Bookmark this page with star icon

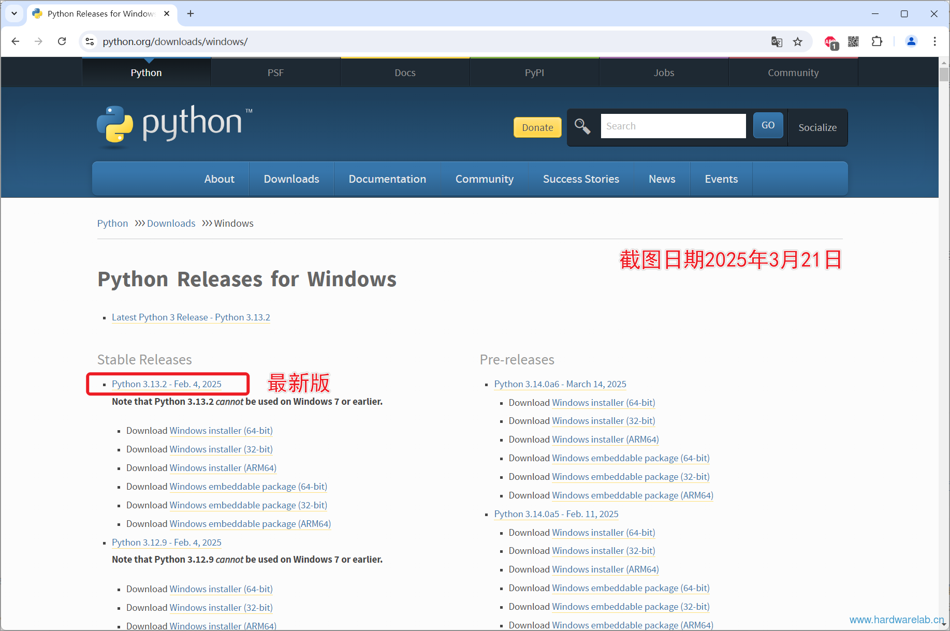(798, 41)
